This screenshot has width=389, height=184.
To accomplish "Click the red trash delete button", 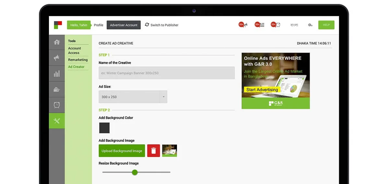I will [154, 151].
